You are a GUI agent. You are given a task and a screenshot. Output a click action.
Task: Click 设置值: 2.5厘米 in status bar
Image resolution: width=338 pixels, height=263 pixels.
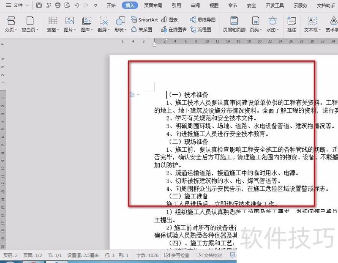[83, 255]
